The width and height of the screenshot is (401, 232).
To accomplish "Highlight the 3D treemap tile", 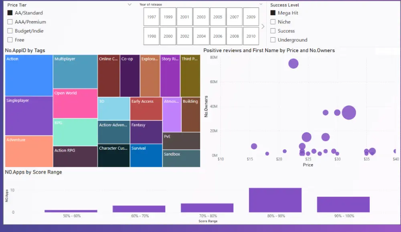I will point(113,108).
